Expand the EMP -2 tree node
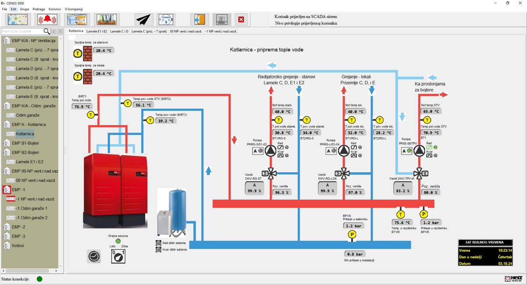This screenshot has width=527, height=285. [x=7, y=227]
